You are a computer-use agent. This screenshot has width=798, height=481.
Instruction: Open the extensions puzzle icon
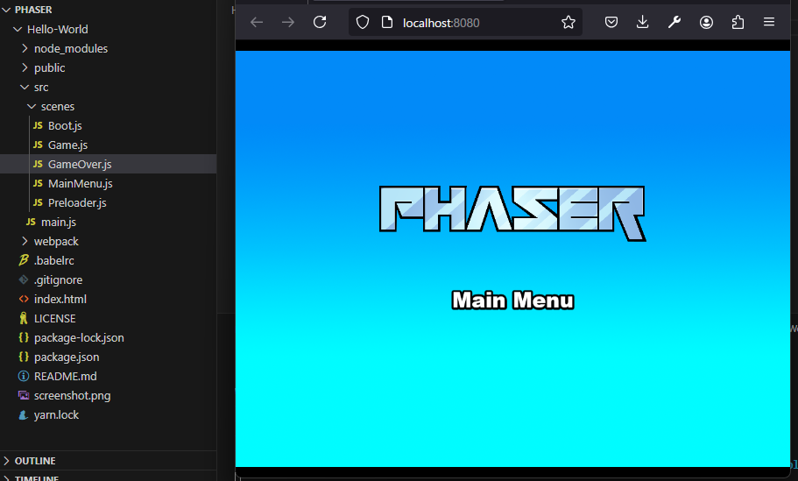[x=738, y=23]
